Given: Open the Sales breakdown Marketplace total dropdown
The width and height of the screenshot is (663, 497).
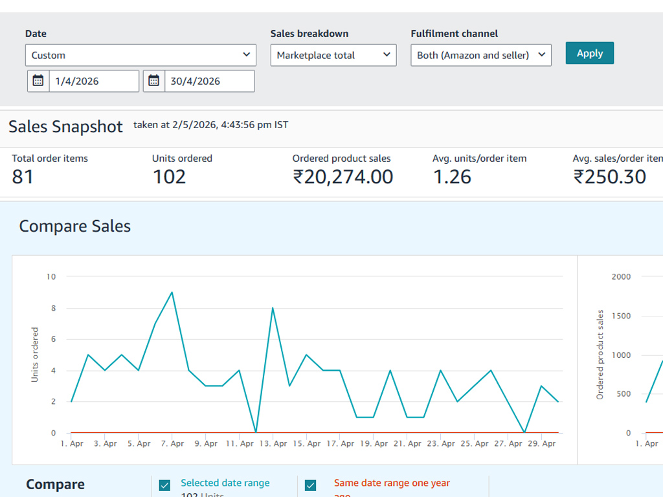Looking at the screenshot, I should pos(333,55).
